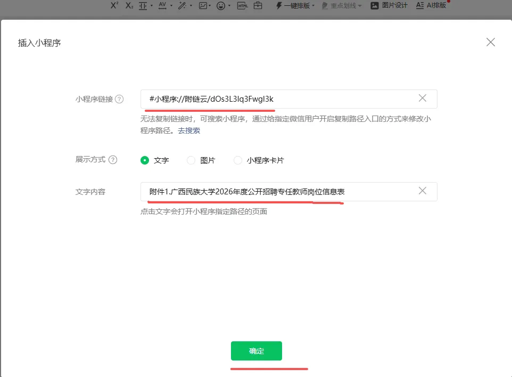Image resolution: width=512 pixels, height=377 pixels.
Task: Clear the 小程序链接 field
Action: [423, 98]
